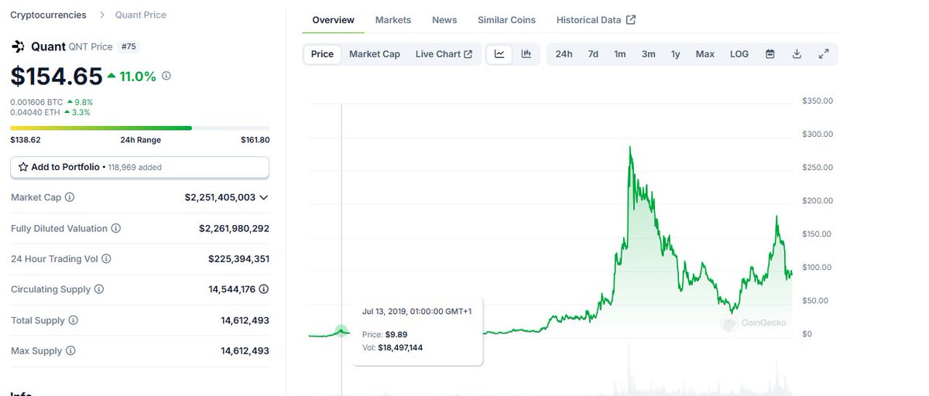Viewport: 929px width, 396px height.
Task: Select Price chart mode
Action: pos(322,54)
